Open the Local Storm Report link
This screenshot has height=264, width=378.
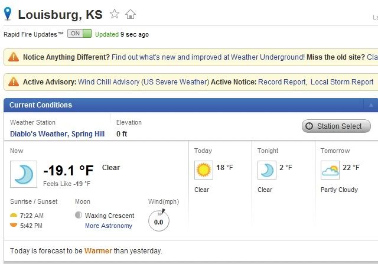point(342,82)
